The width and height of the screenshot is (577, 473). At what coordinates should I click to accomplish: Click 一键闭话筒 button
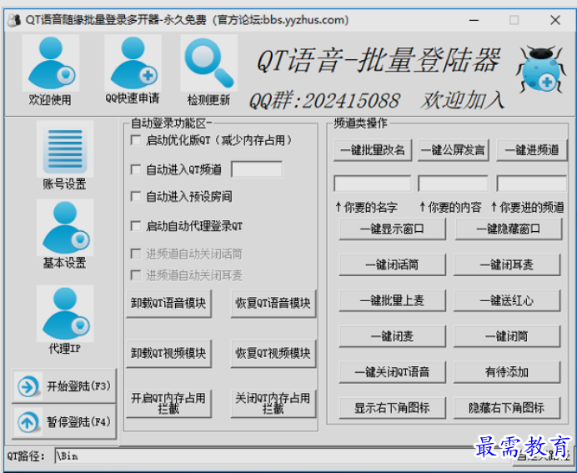tap(392, 264)
